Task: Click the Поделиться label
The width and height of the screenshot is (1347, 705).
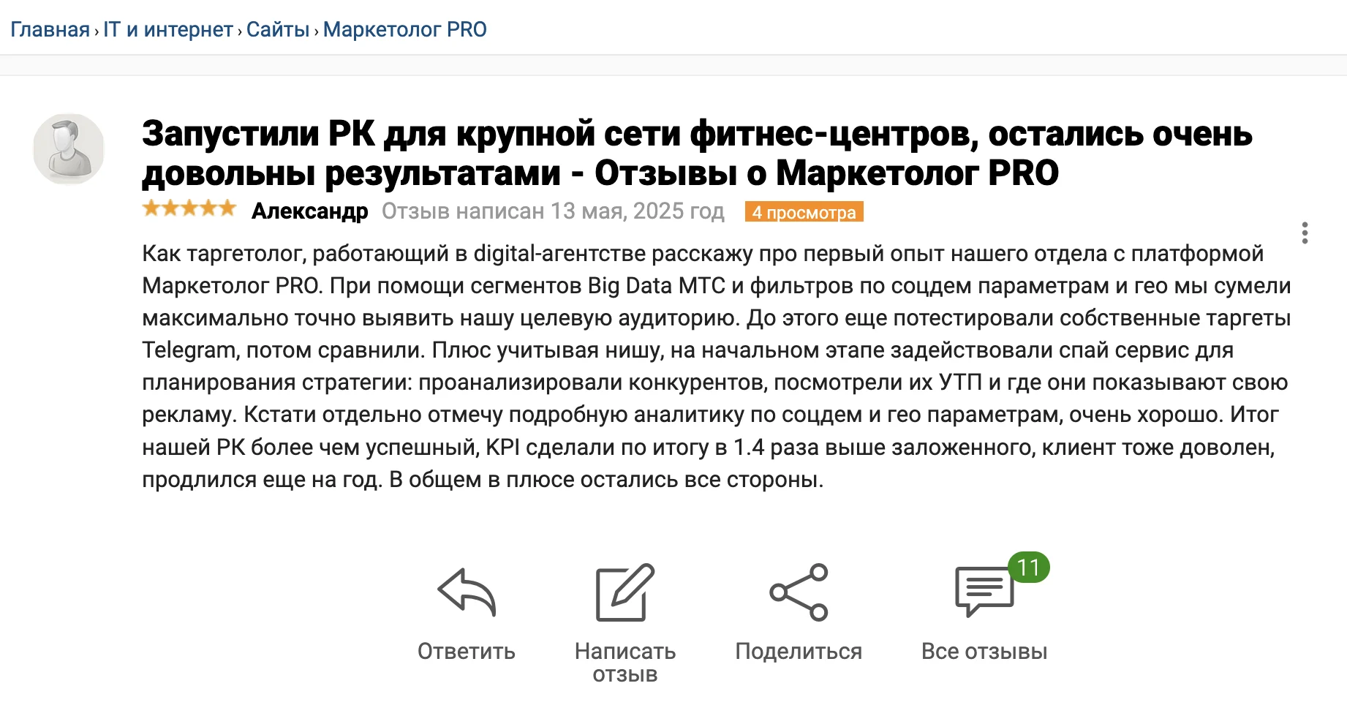Action: (799, 651)
